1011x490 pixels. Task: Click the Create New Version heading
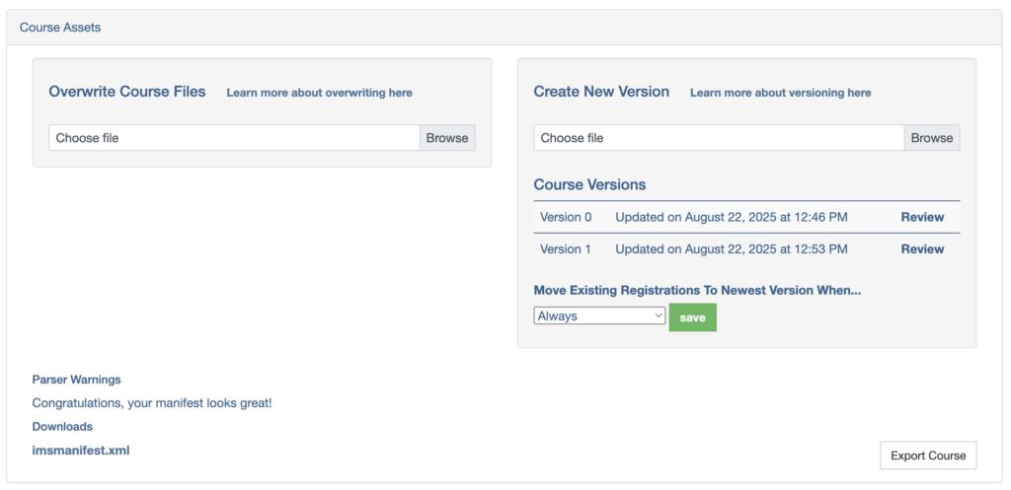click(601, 92)
